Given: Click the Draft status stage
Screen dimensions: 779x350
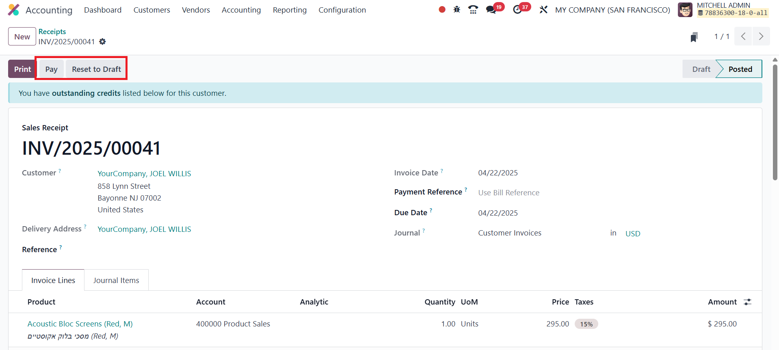Looking at the screenshot, I should coord(701,69).
